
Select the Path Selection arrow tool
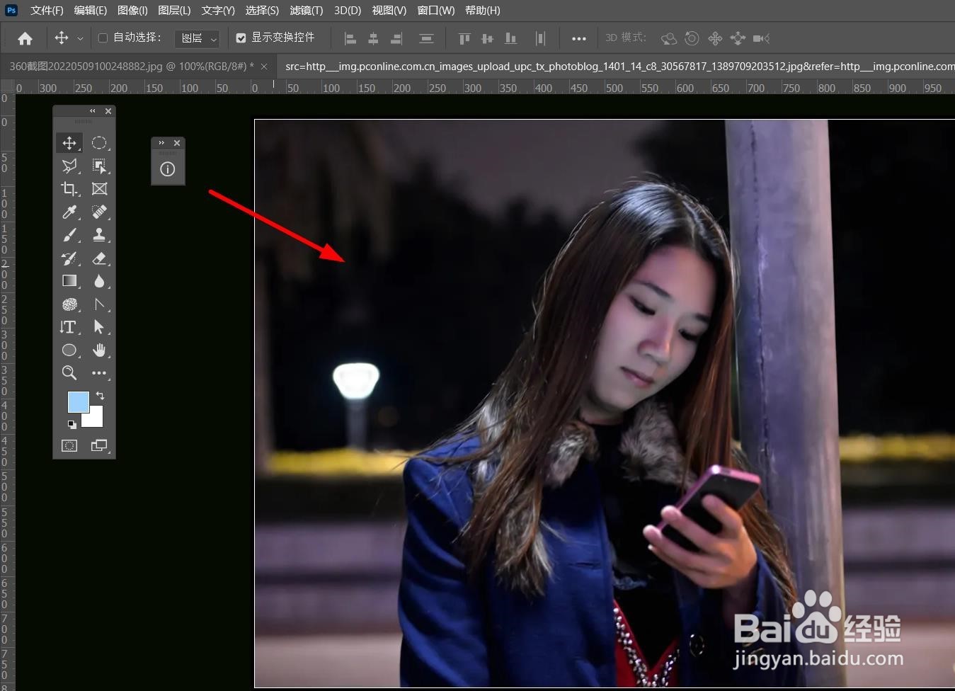point(99,327)
